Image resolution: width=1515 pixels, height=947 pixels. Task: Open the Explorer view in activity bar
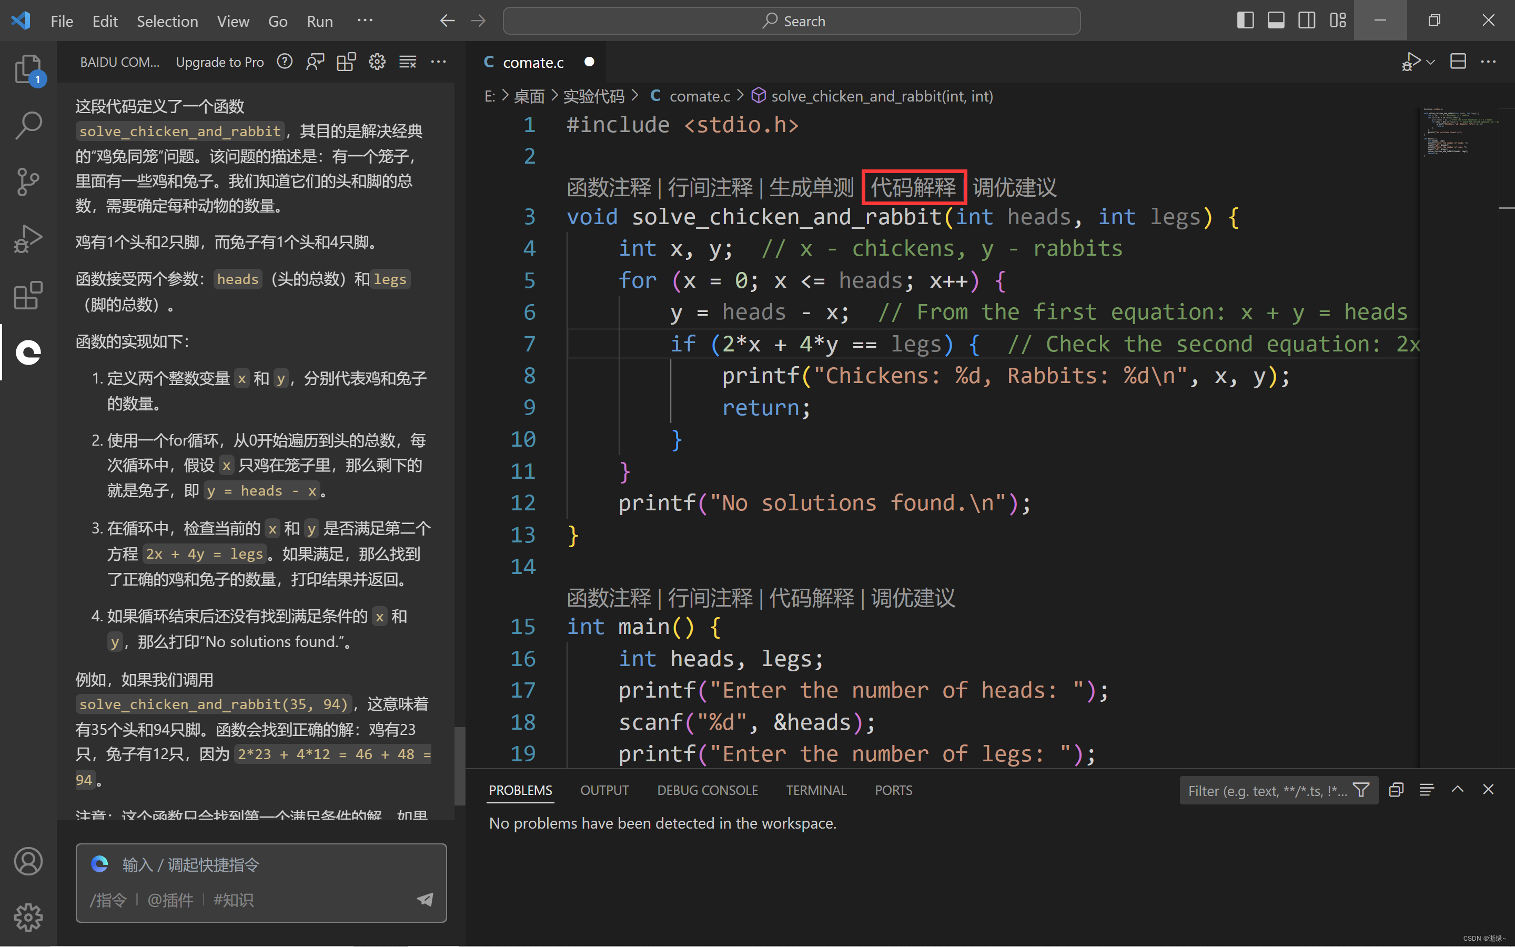coord(27,68)
